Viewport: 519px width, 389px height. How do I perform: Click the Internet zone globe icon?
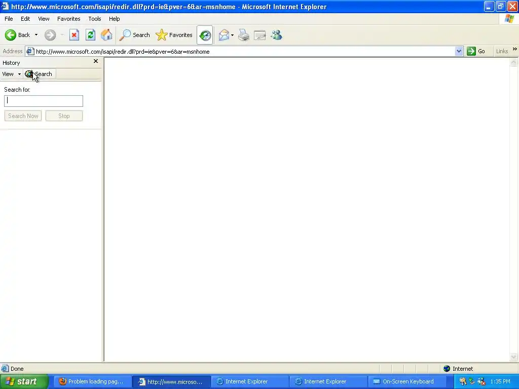point(447,369)
